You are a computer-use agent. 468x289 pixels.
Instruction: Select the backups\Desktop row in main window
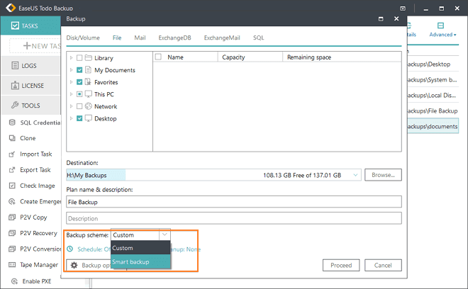coord(433,64)
